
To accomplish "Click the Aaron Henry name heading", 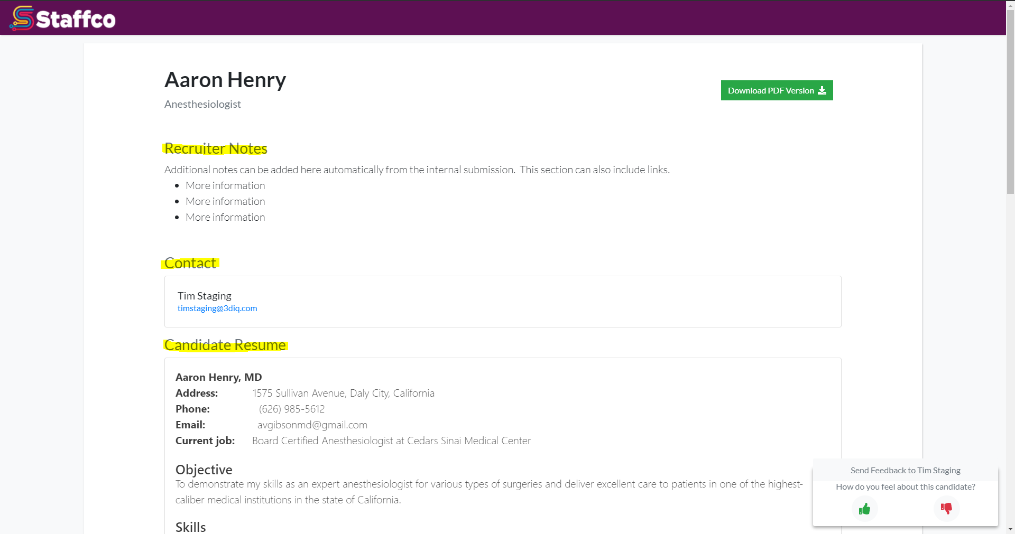I will tap(225, 80).
